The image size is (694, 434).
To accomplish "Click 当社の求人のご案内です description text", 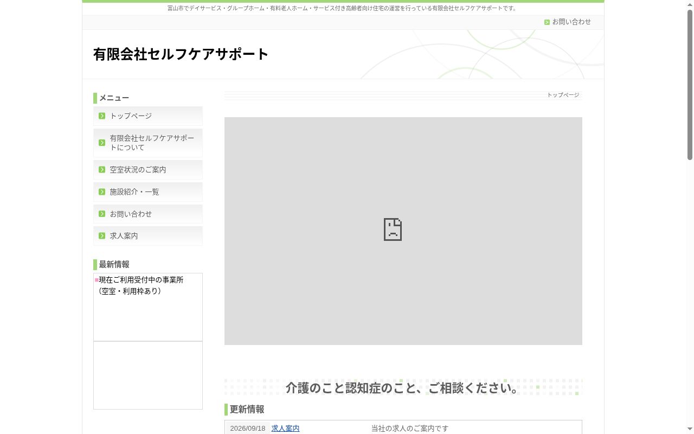I will tap(410, 429).
